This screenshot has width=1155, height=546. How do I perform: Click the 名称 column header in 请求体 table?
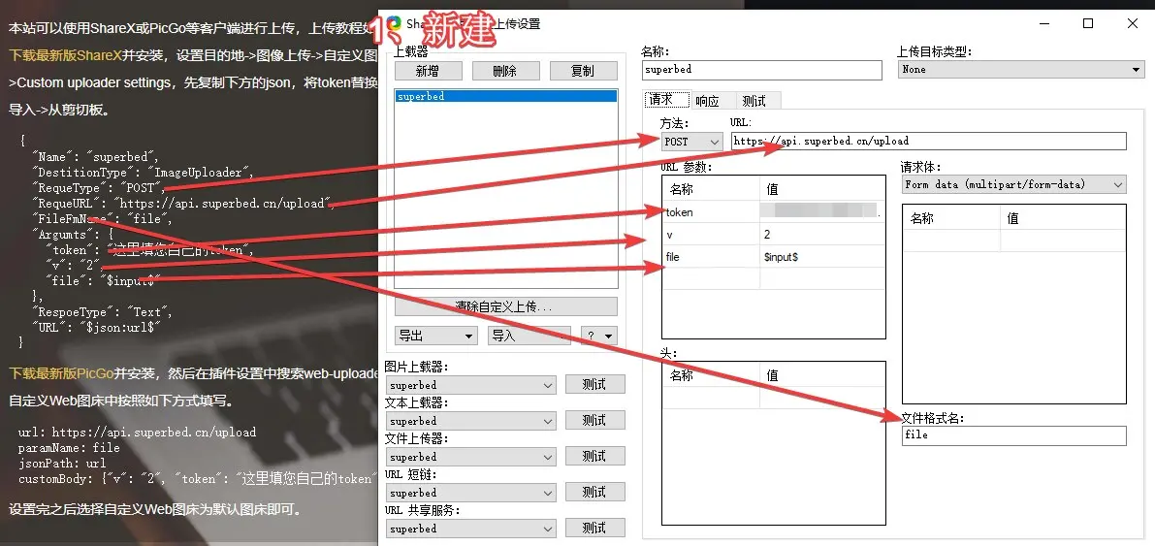point(951,218)
